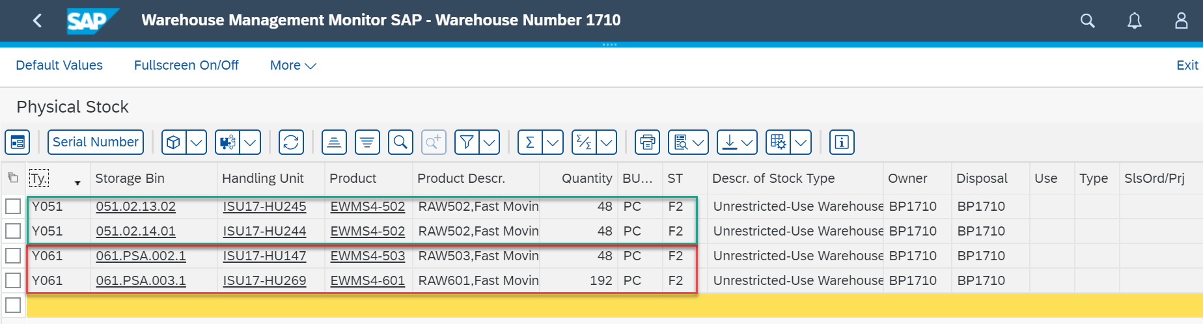Click the SAP logo

(x=92, y=21)
